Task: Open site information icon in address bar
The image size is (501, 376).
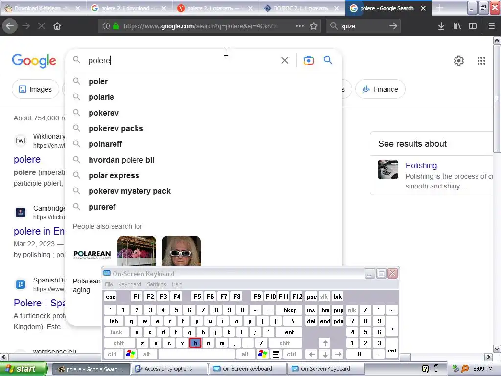Action: [x=106, y=26]
